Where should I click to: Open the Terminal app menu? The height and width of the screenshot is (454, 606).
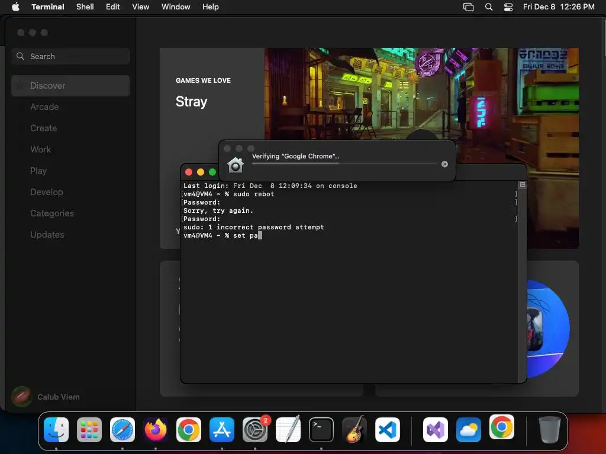click(47, 7)
